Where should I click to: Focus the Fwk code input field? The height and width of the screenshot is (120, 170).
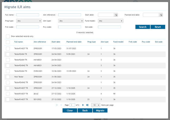pos(28,27)
